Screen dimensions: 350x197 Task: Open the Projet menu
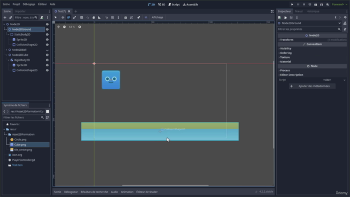(16, 4)
